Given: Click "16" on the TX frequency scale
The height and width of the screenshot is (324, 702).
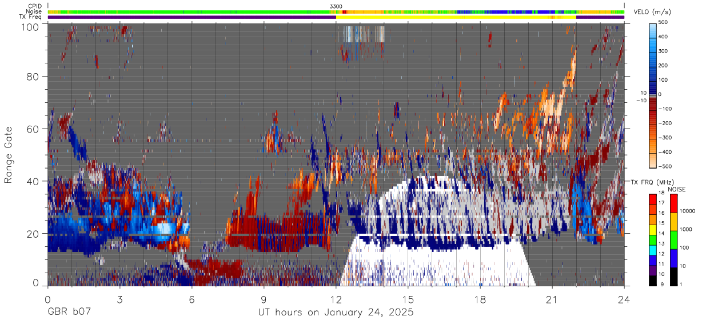Looking at the screenshot, I should coord(663,213).
